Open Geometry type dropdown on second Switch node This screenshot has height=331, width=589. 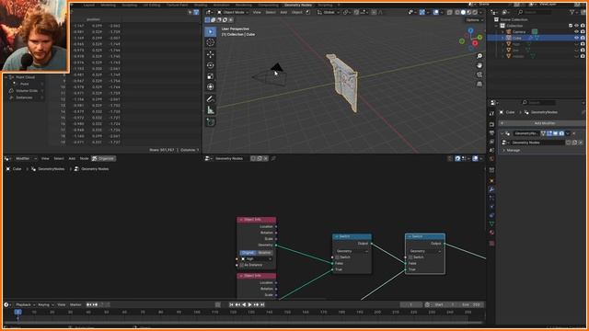coord(425,251)
